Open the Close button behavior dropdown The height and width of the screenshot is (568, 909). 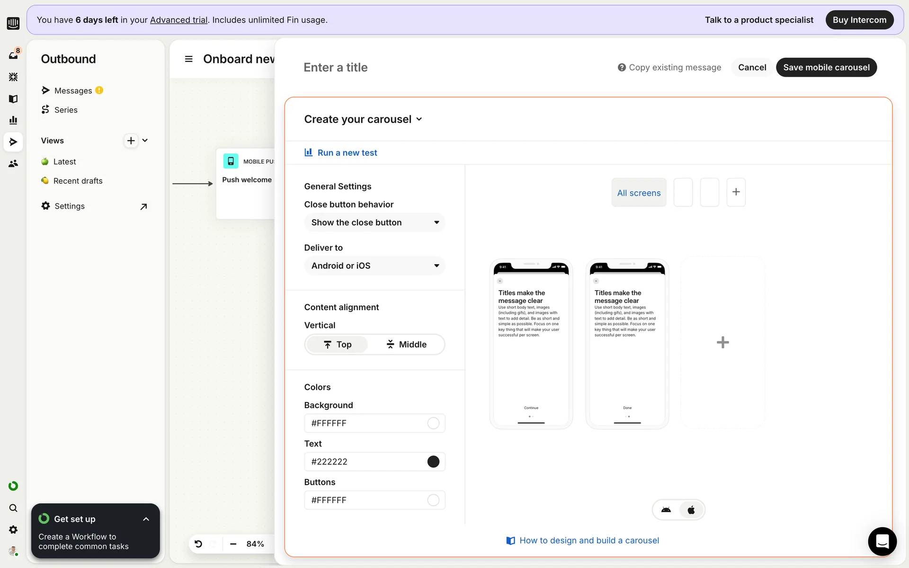click(374, 222)
